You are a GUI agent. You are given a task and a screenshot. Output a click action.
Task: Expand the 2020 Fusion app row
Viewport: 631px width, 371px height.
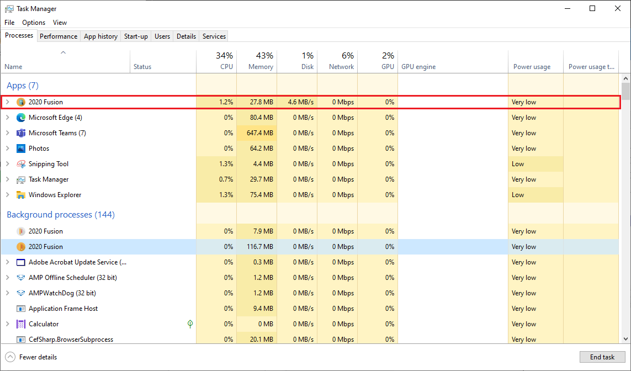(x=7, y=102)
